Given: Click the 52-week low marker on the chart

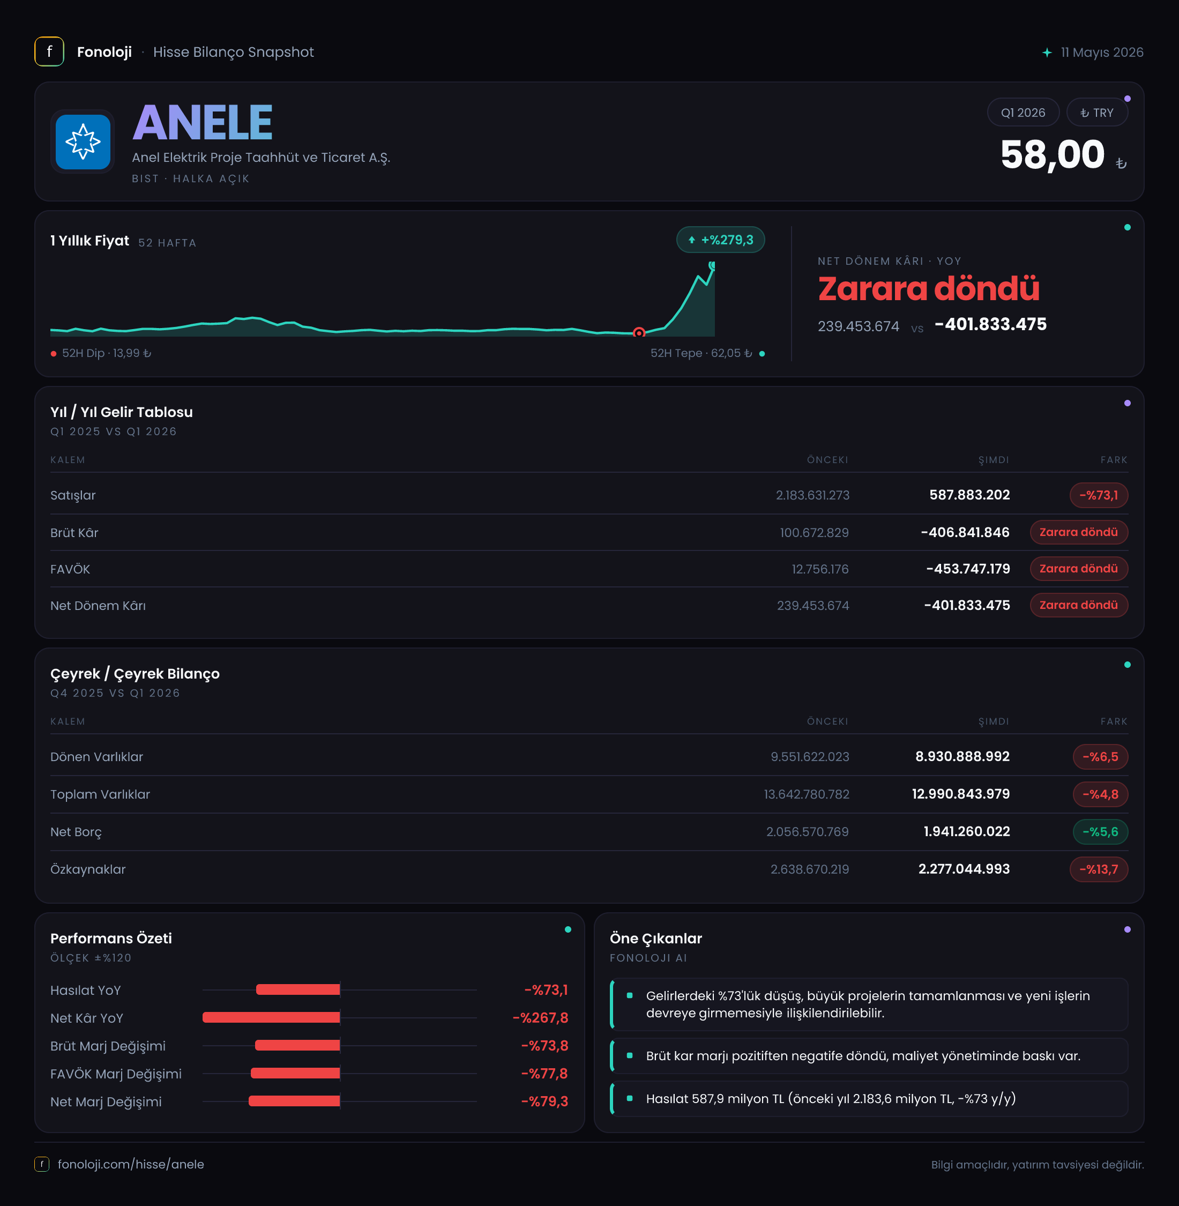Looking at the screenshot, I should point(639,333).
